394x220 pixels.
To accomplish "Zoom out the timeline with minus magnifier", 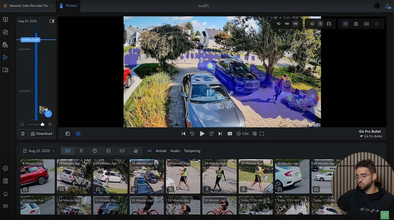I will 22,125.
